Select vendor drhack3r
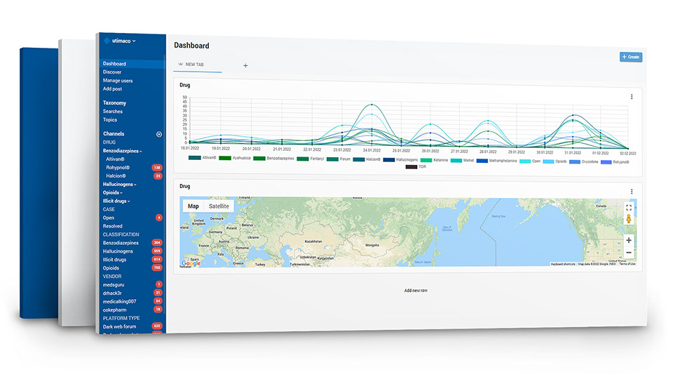 (x=112, y=293)
